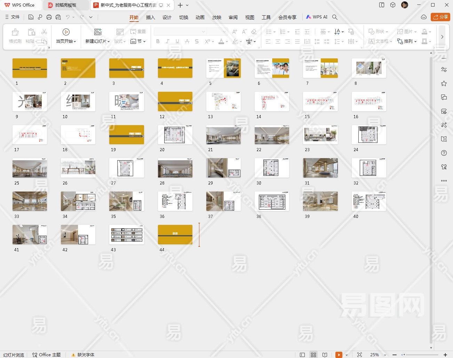Select slide 21 thumbnail
The image size is (453, 358).
pos(223,135)
